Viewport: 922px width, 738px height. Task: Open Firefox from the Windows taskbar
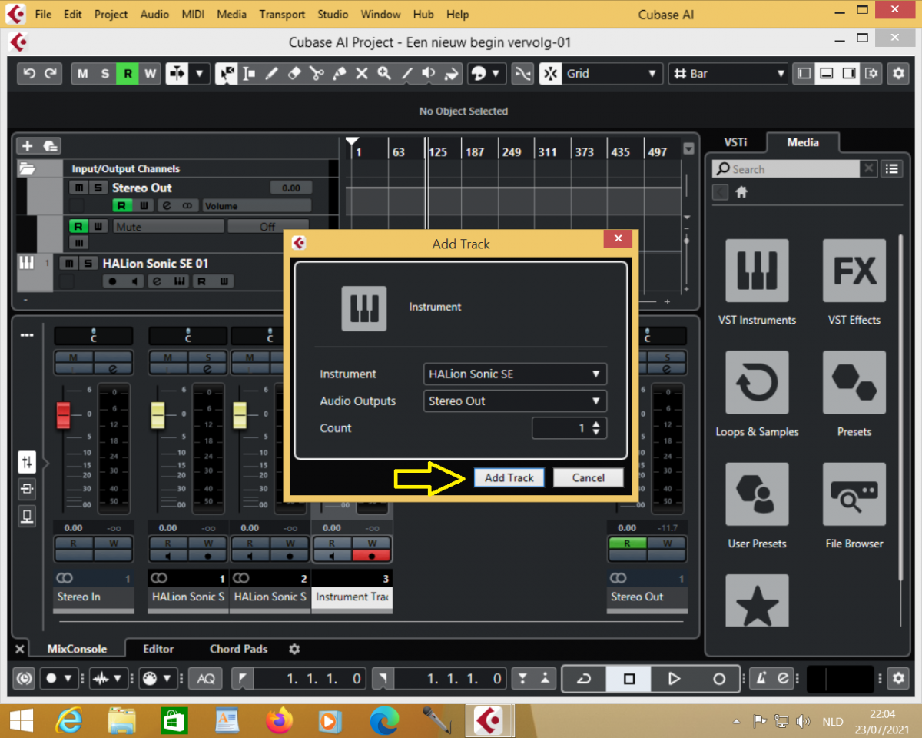coord(279,720)
